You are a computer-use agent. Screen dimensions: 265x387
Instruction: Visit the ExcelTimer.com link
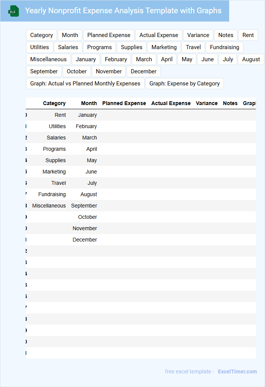[237, 372]
